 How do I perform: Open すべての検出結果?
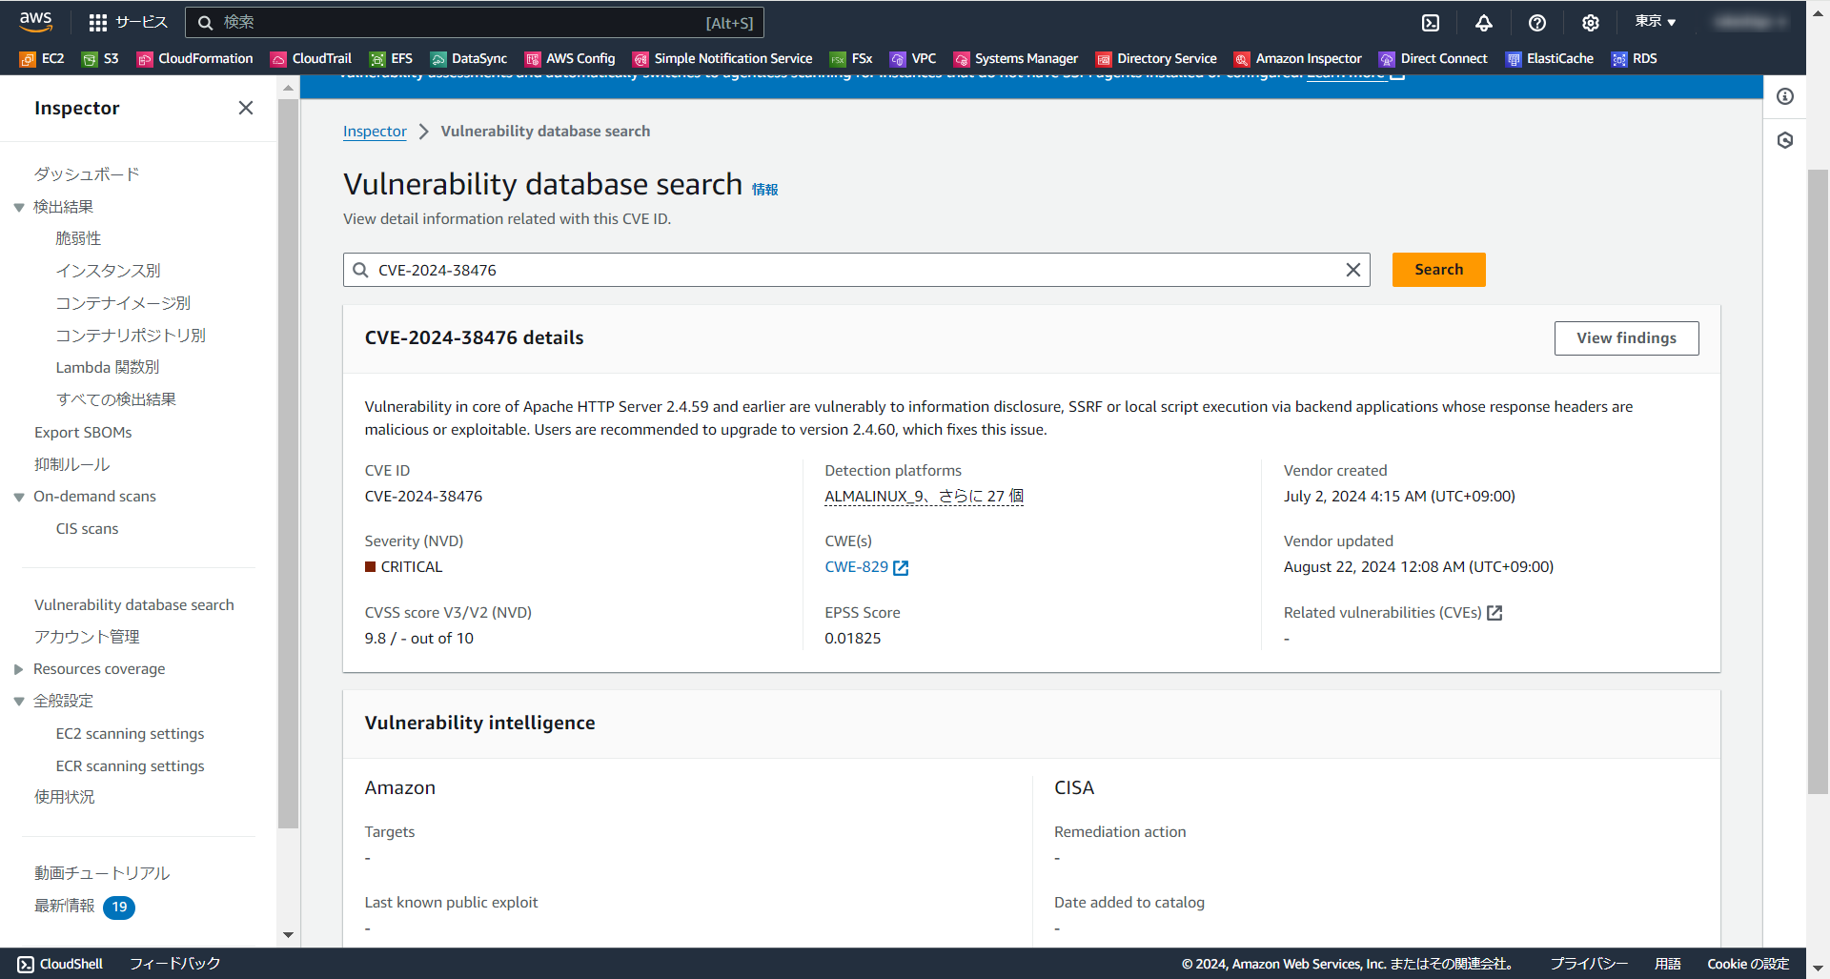tap(116, 399)
